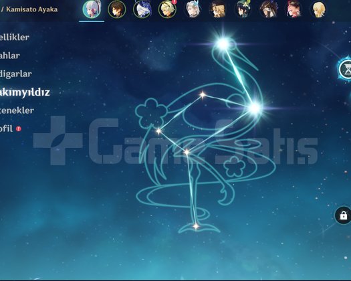Select the last blonde character portrait

click(x=319, y=9)
